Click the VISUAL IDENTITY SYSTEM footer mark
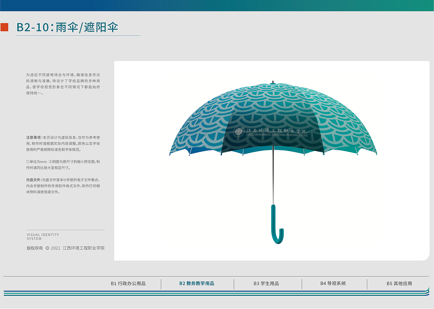434x309 pixels. click(43, 236)
